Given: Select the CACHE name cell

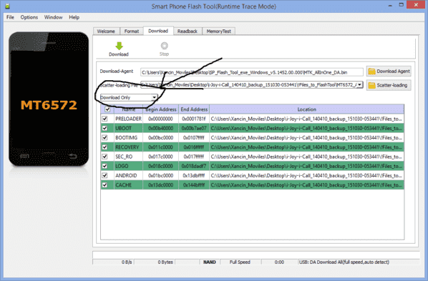Looking at the screenshot, I should click(128, 185).
